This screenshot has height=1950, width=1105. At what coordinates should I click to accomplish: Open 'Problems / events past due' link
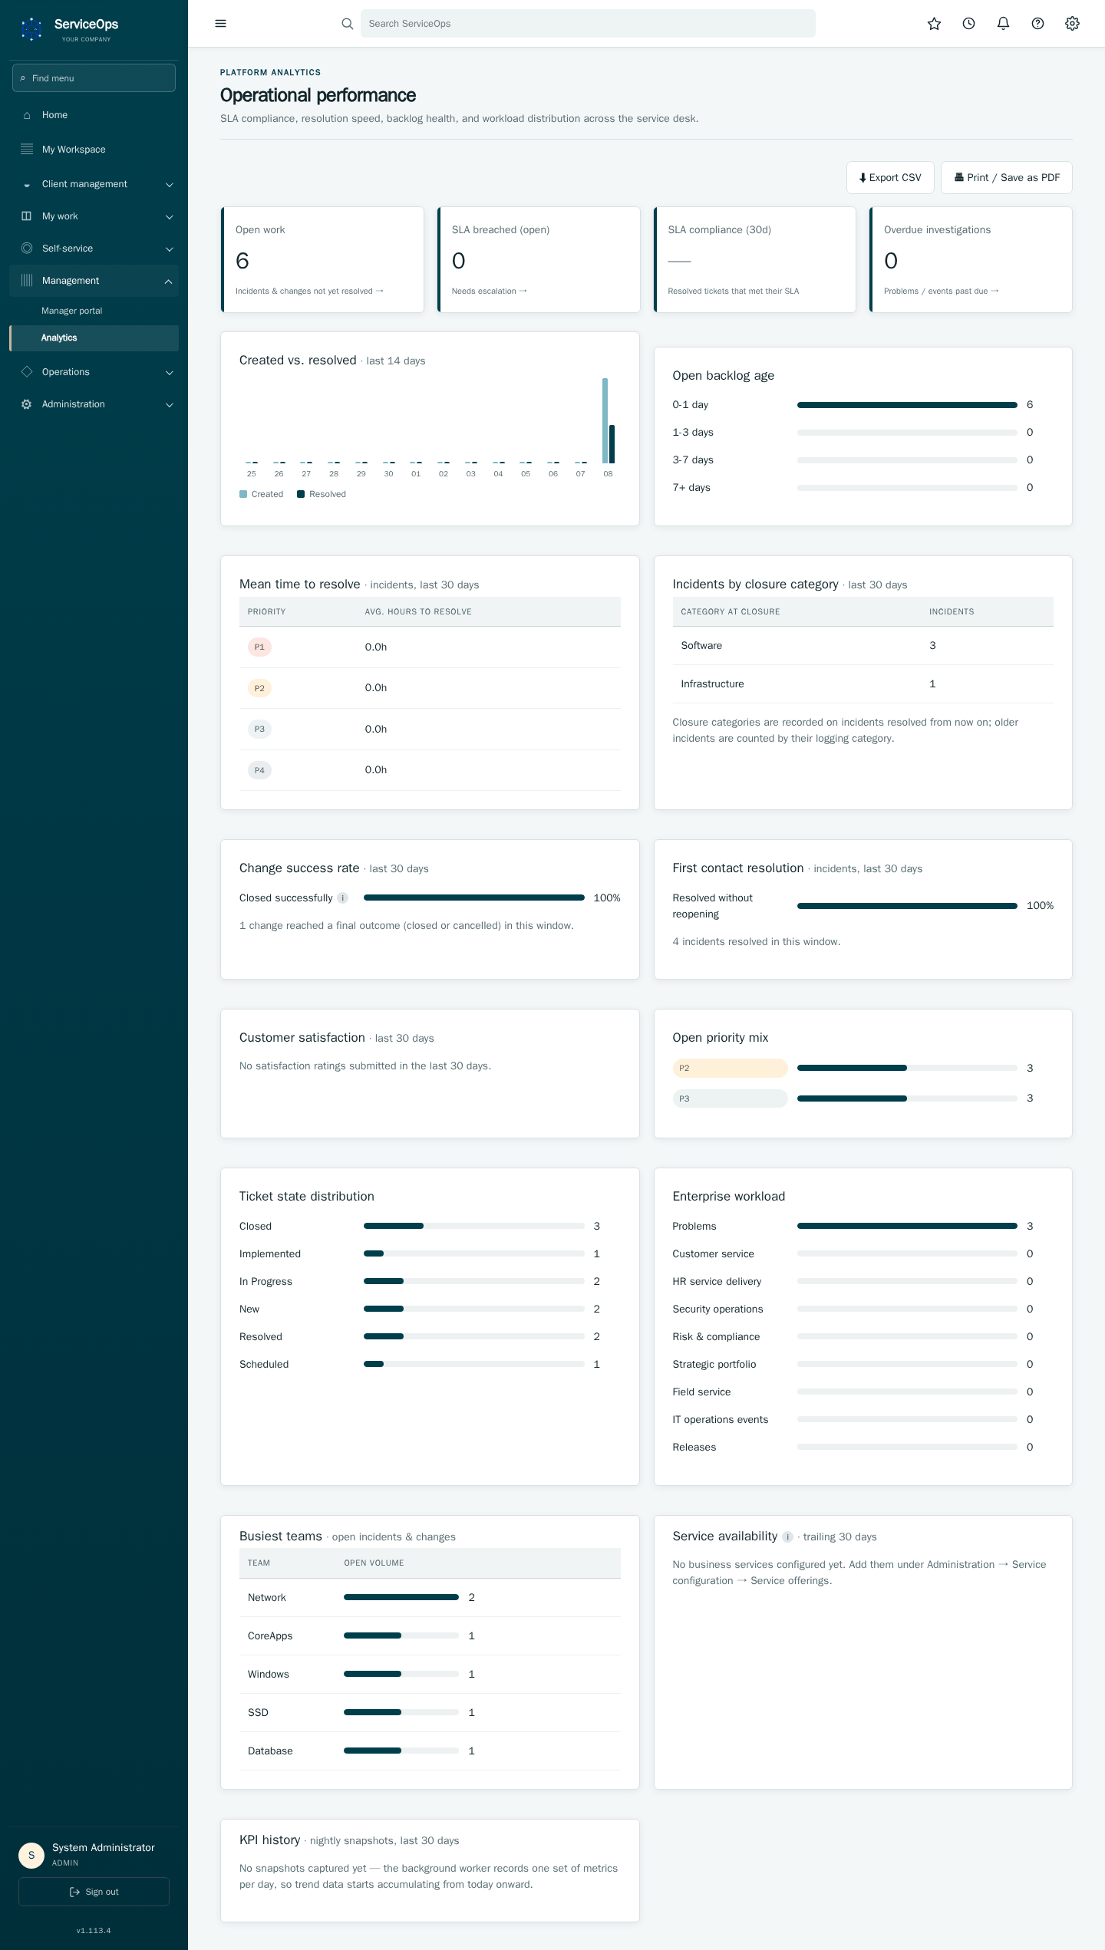tap(942, 292)
